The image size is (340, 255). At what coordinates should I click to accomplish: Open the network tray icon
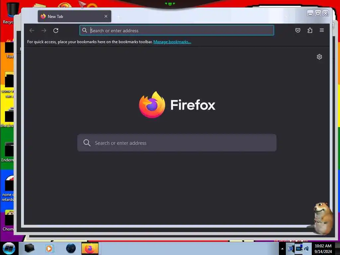298,248
